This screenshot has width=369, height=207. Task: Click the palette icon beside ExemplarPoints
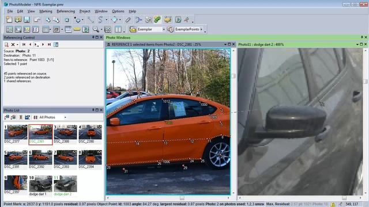coord(171,29)
